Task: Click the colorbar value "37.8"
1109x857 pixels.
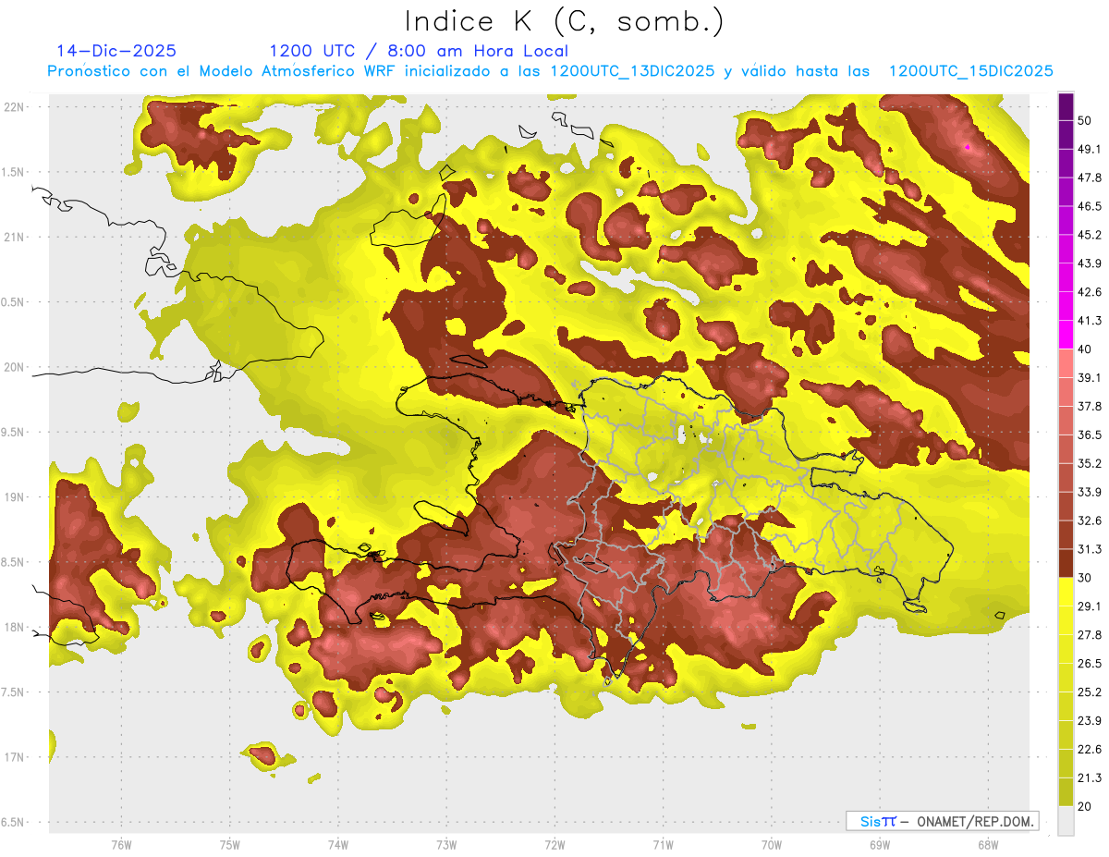Action: point(1090,406)
